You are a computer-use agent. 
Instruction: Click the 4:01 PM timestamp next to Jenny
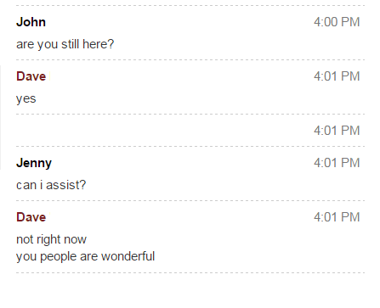pyautogui.click(x=337, y=163)
